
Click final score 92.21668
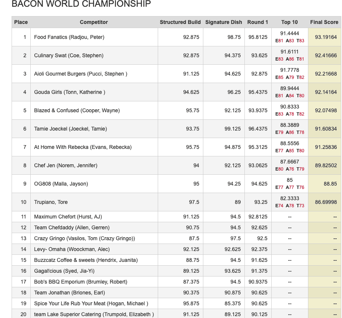tap(326, 74)
